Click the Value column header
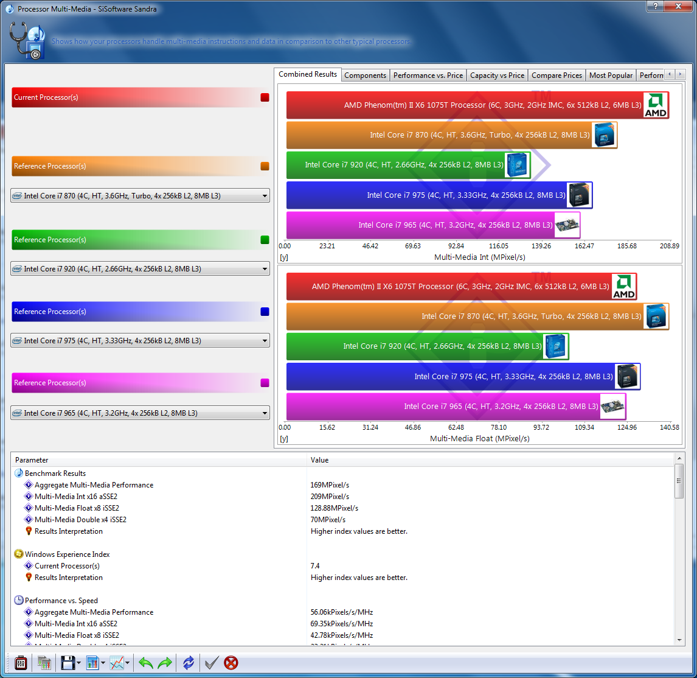Viewport: 697px width, 678px height. [x=491, y=460]
